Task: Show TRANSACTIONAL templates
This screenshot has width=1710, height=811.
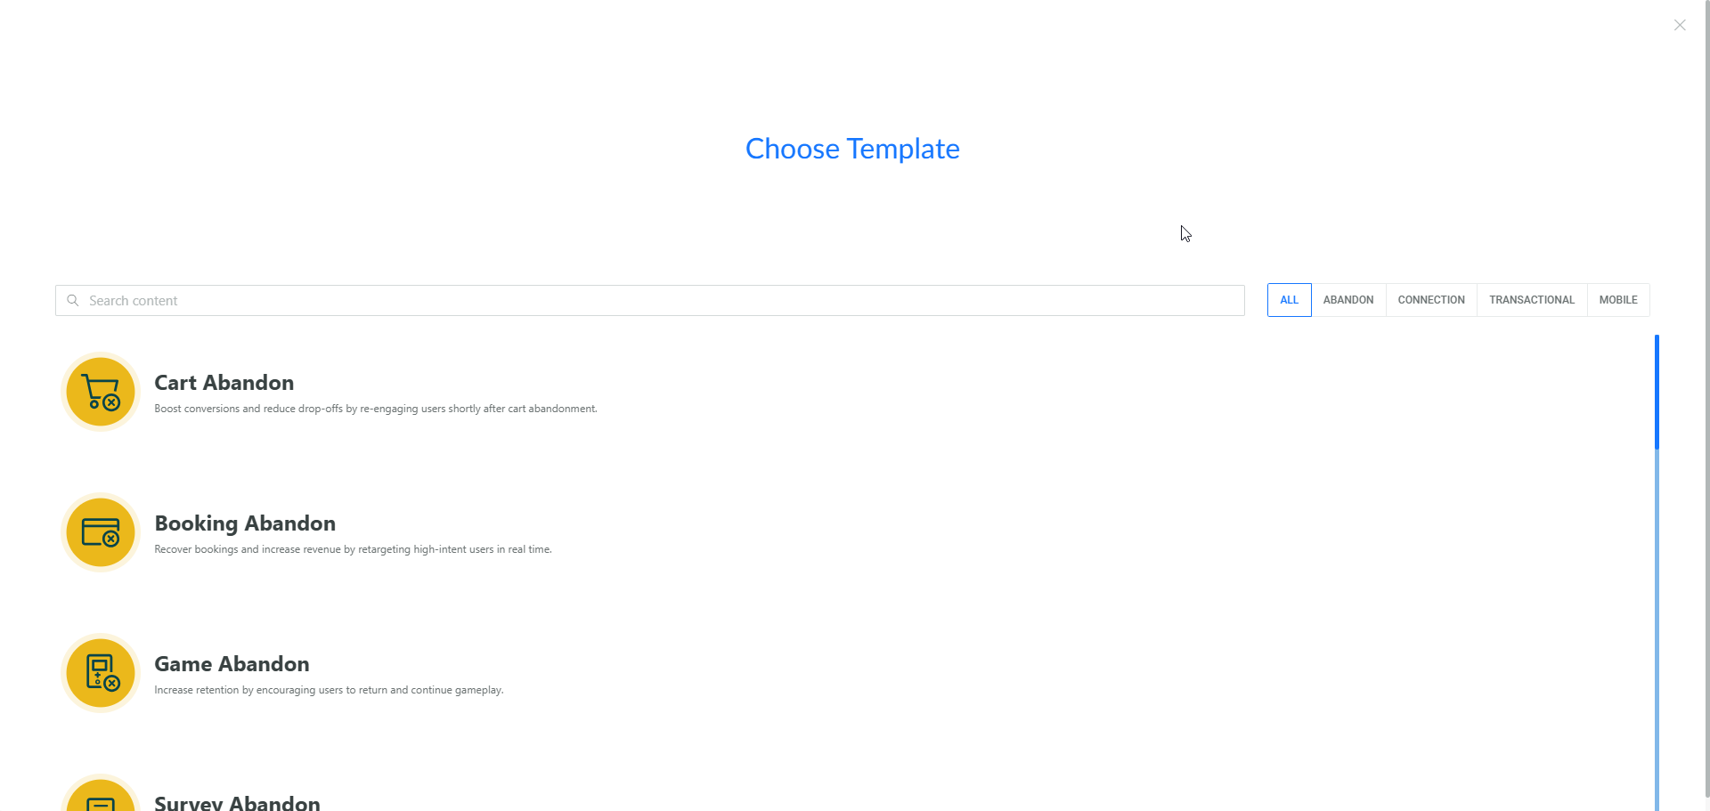Action: (x=1532, y=300)
